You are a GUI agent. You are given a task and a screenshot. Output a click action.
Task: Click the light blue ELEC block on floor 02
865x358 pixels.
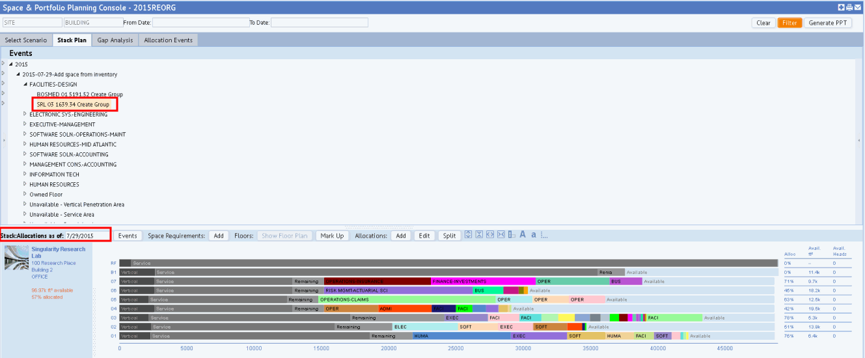pyautogui.click(x=425, y=327)
